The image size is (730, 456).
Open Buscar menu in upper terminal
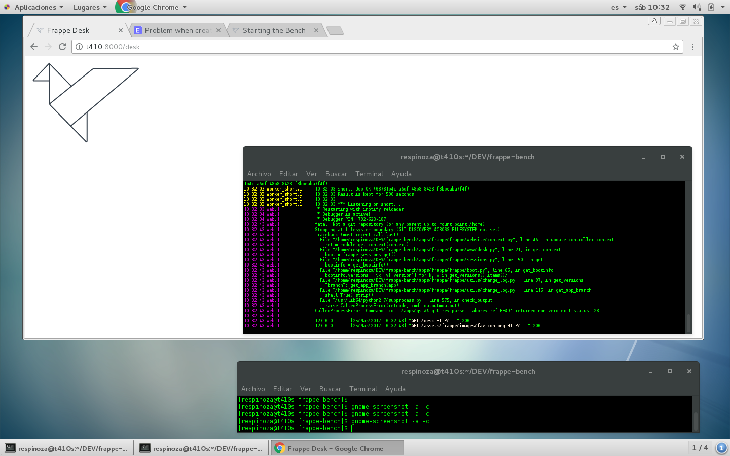336,174
